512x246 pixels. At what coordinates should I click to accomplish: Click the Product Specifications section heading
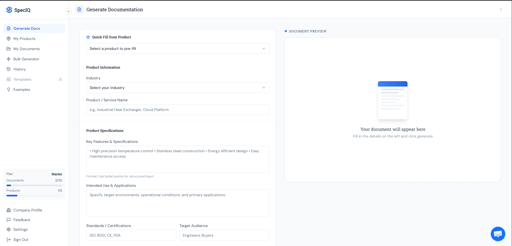(105, 131)
